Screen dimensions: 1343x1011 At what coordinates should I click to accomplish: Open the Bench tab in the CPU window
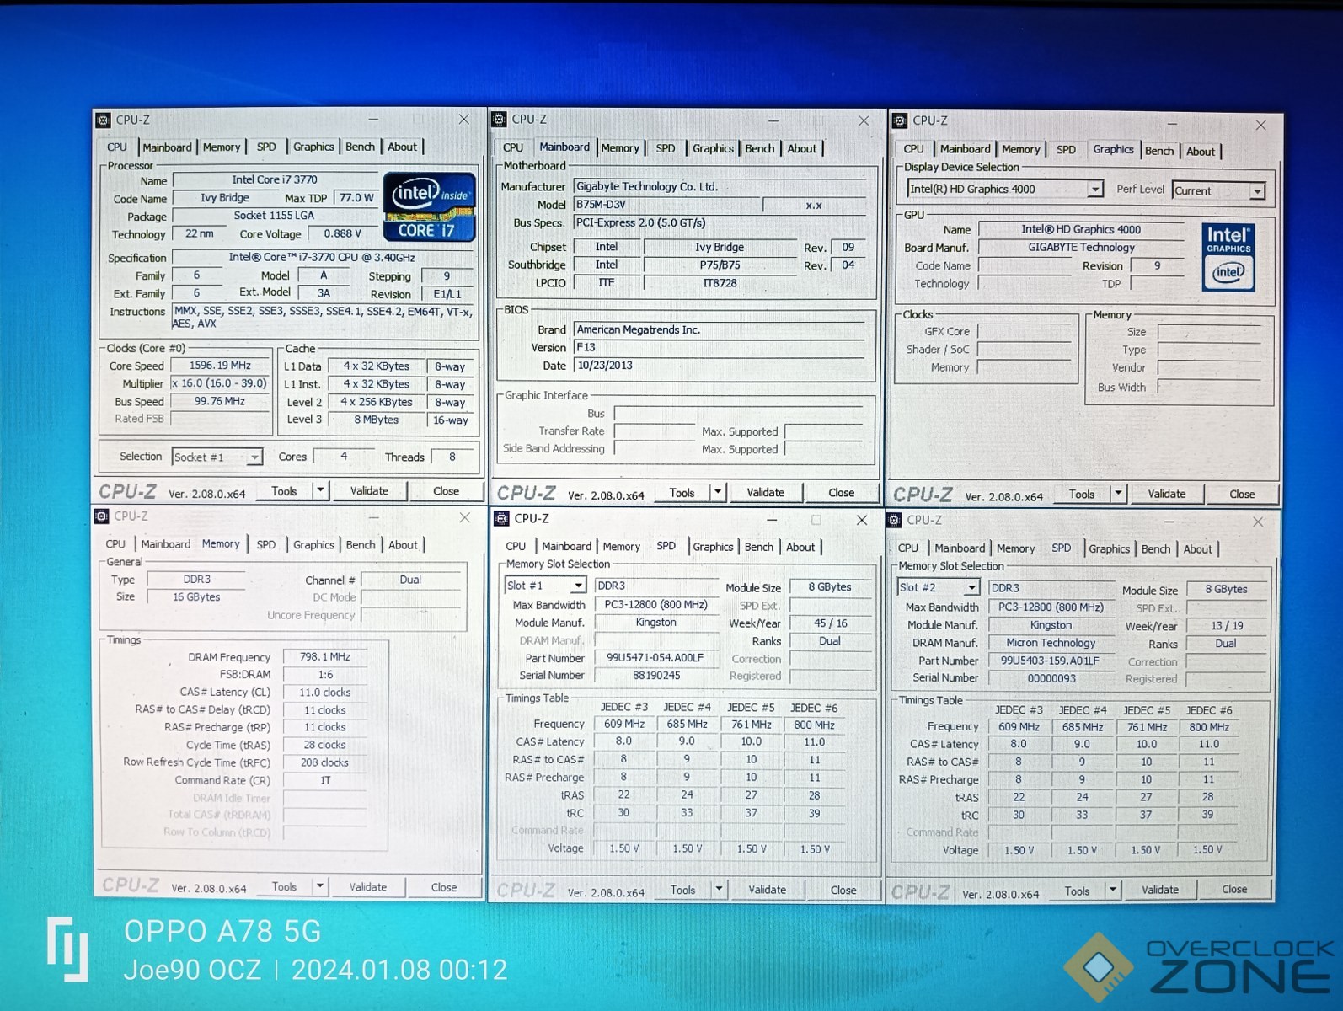pyautogui.click(x=360, y=147)
